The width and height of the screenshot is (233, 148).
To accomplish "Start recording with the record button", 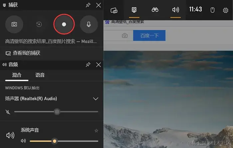I will [64, 24].
